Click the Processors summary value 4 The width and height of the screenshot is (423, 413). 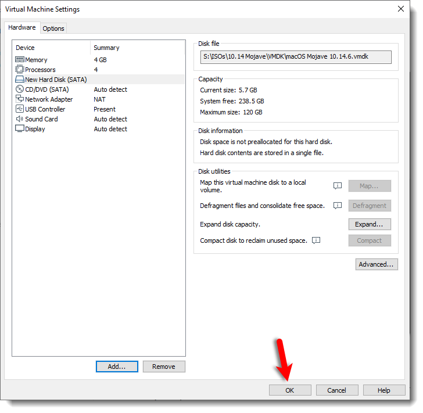tap(96, 70)
